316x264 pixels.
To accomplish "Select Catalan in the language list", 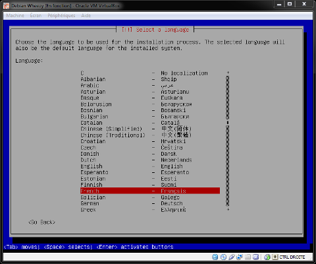I will pos(150,123).
